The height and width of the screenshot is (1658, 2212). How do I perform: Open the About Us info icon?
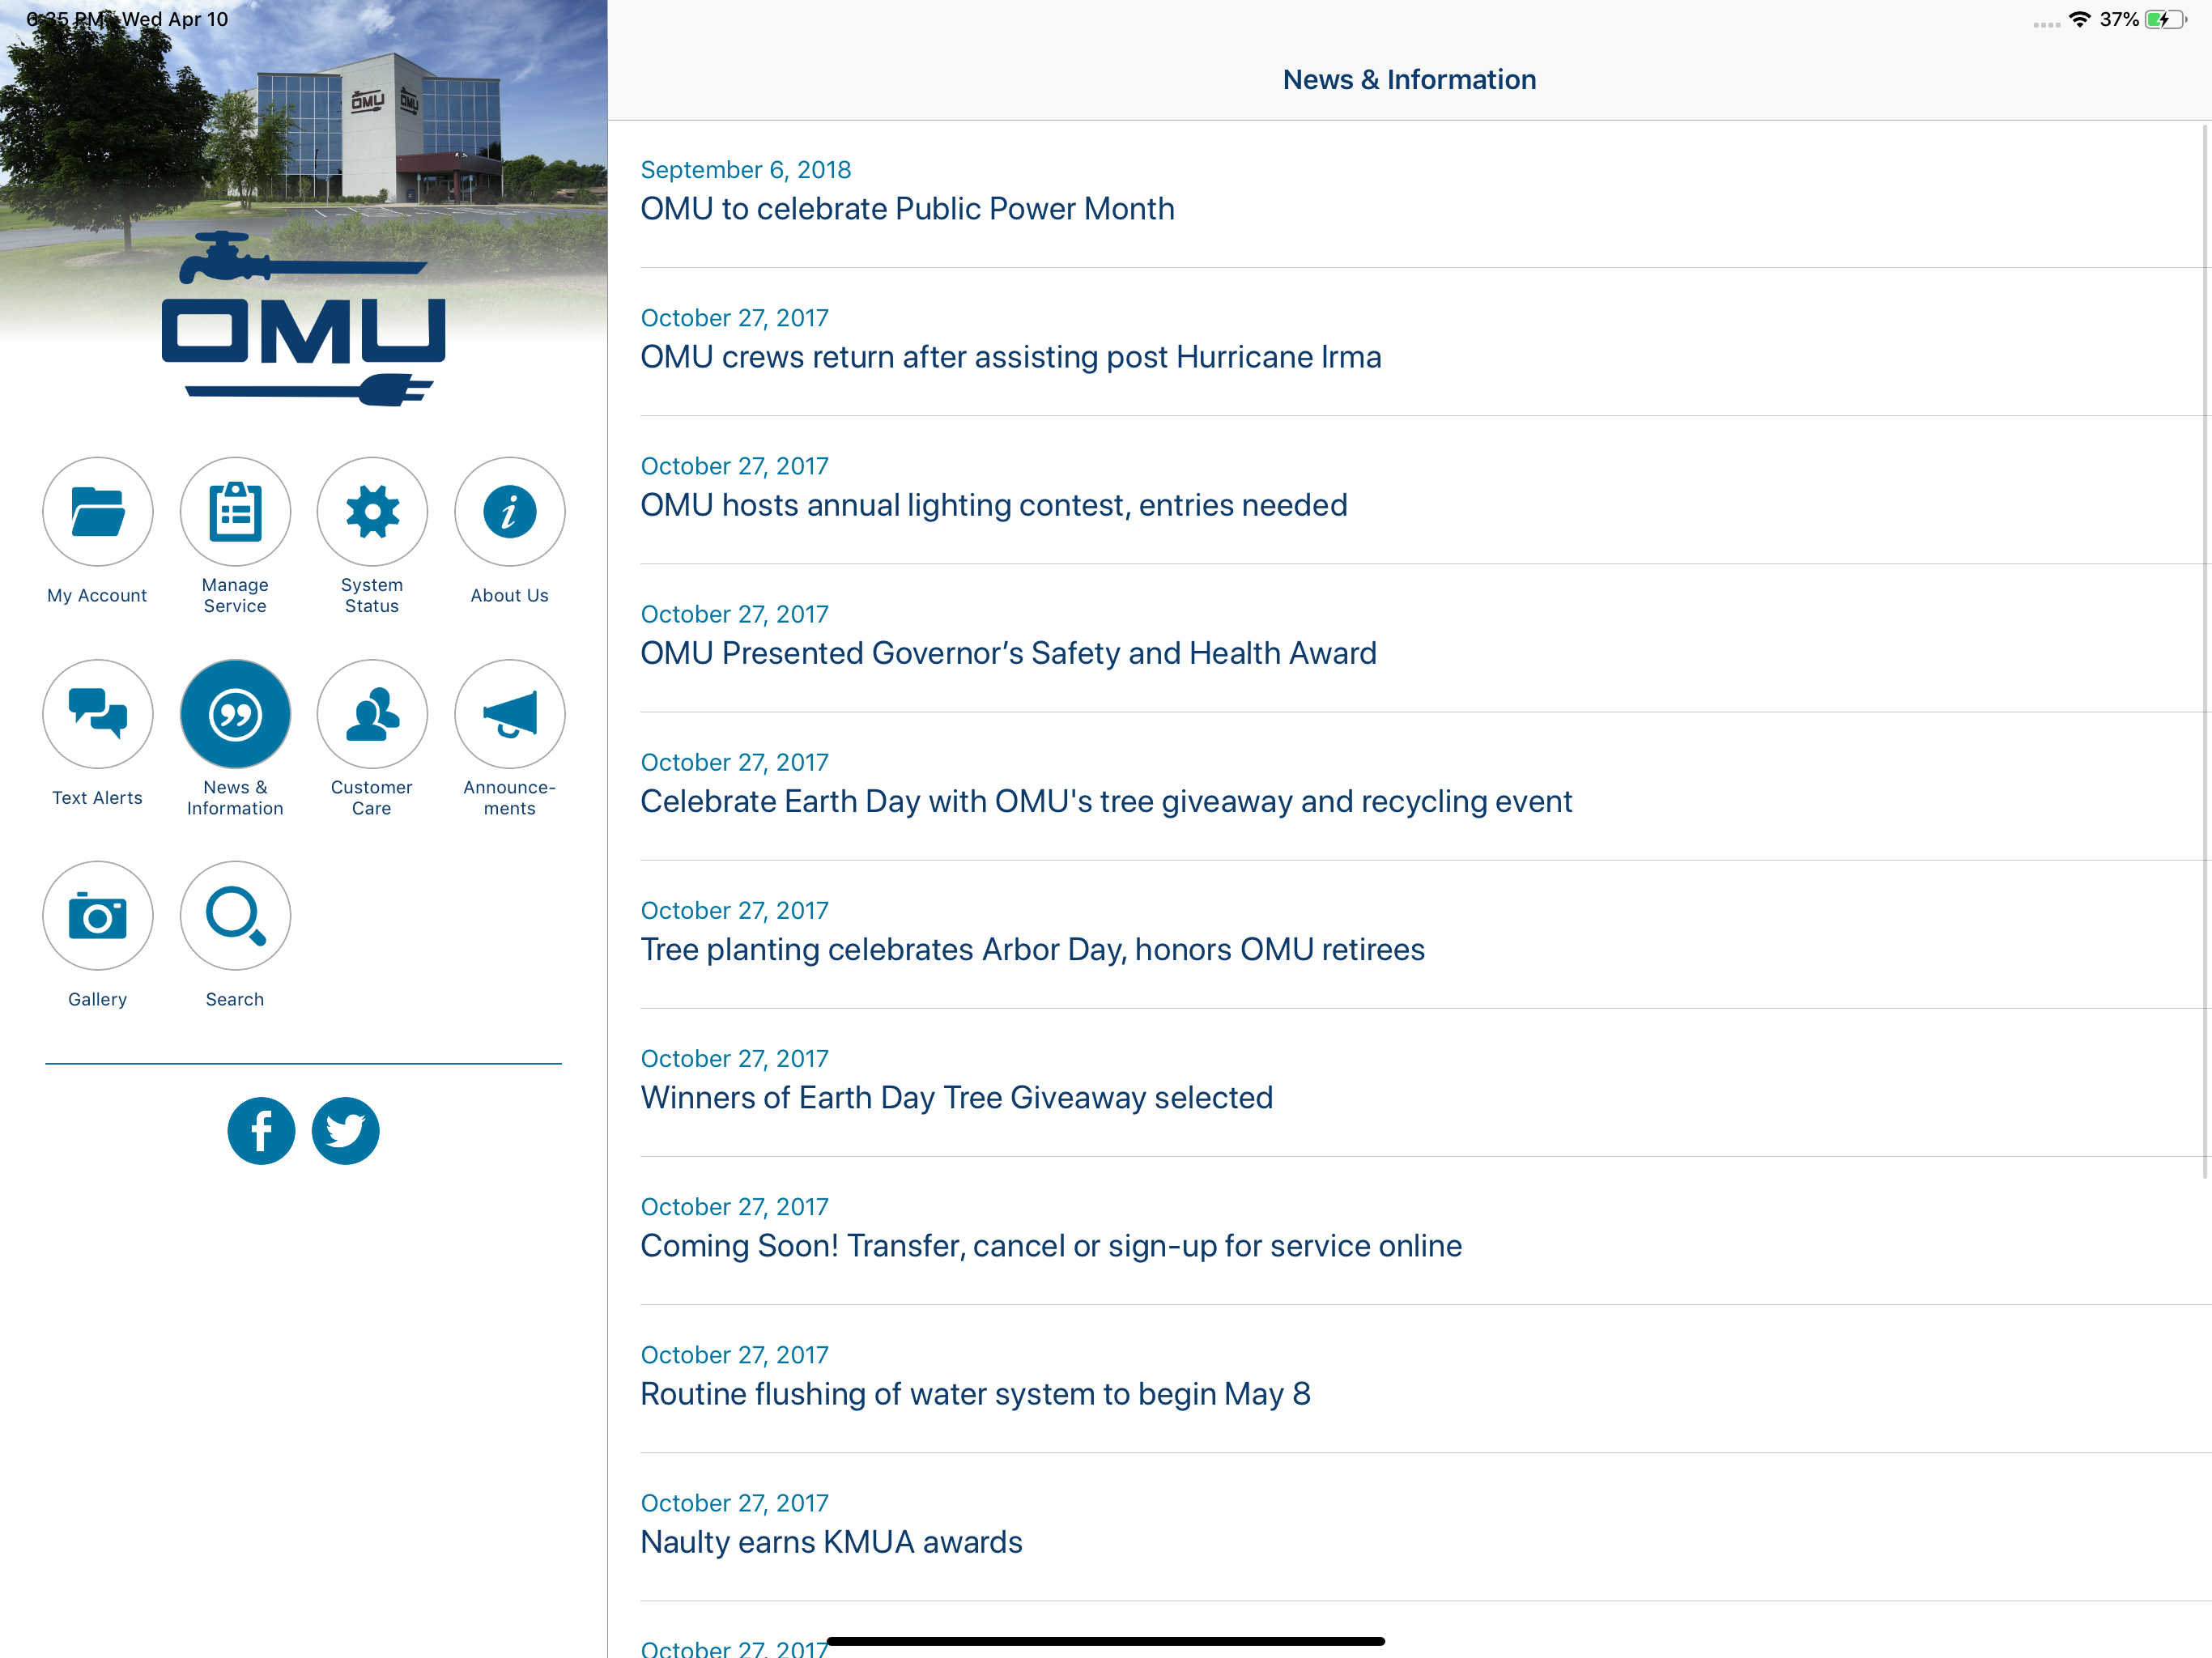[510, 512]
